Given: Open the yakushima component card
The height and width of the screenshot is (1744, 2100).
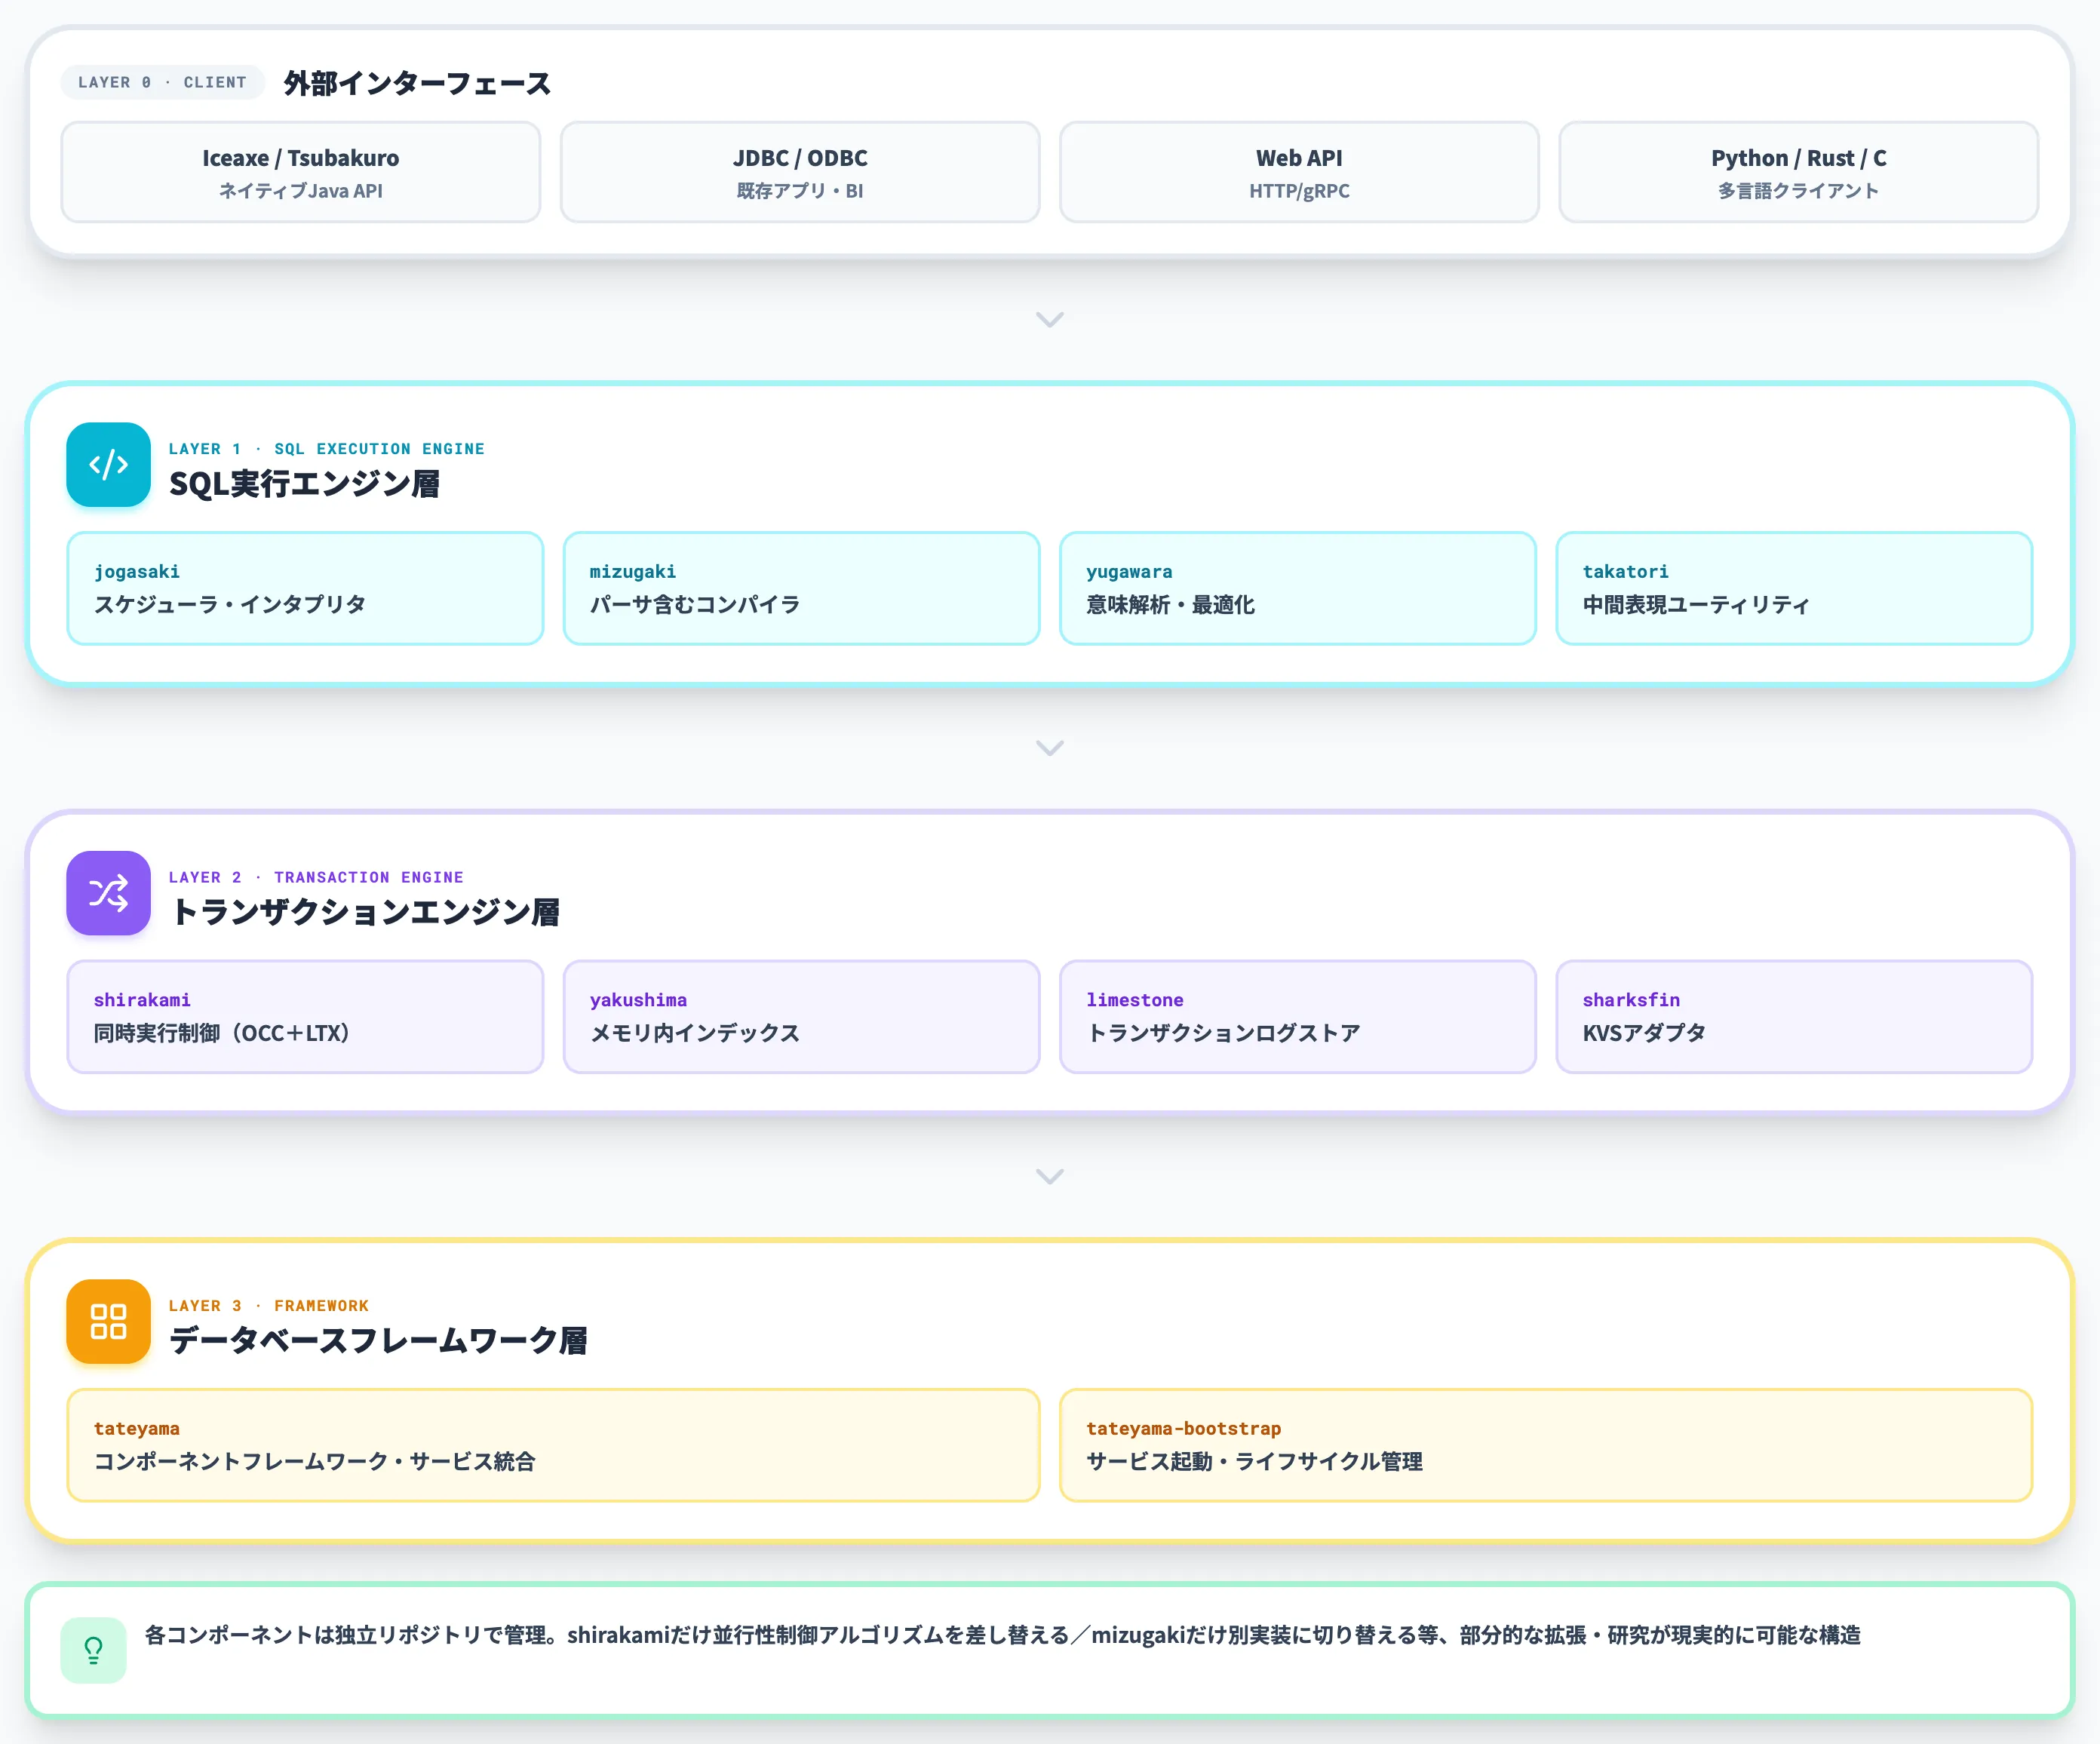Looking at the screenshot, I should click(801, 1017).
